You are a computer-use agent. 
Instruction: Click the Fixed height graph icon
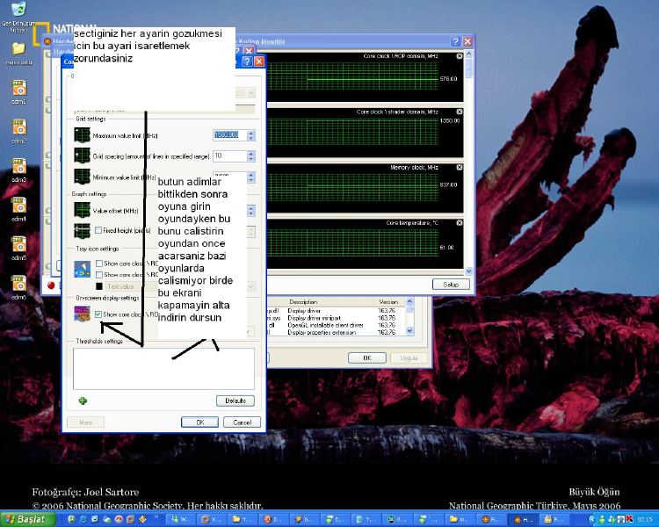click(x=82, y=231)
